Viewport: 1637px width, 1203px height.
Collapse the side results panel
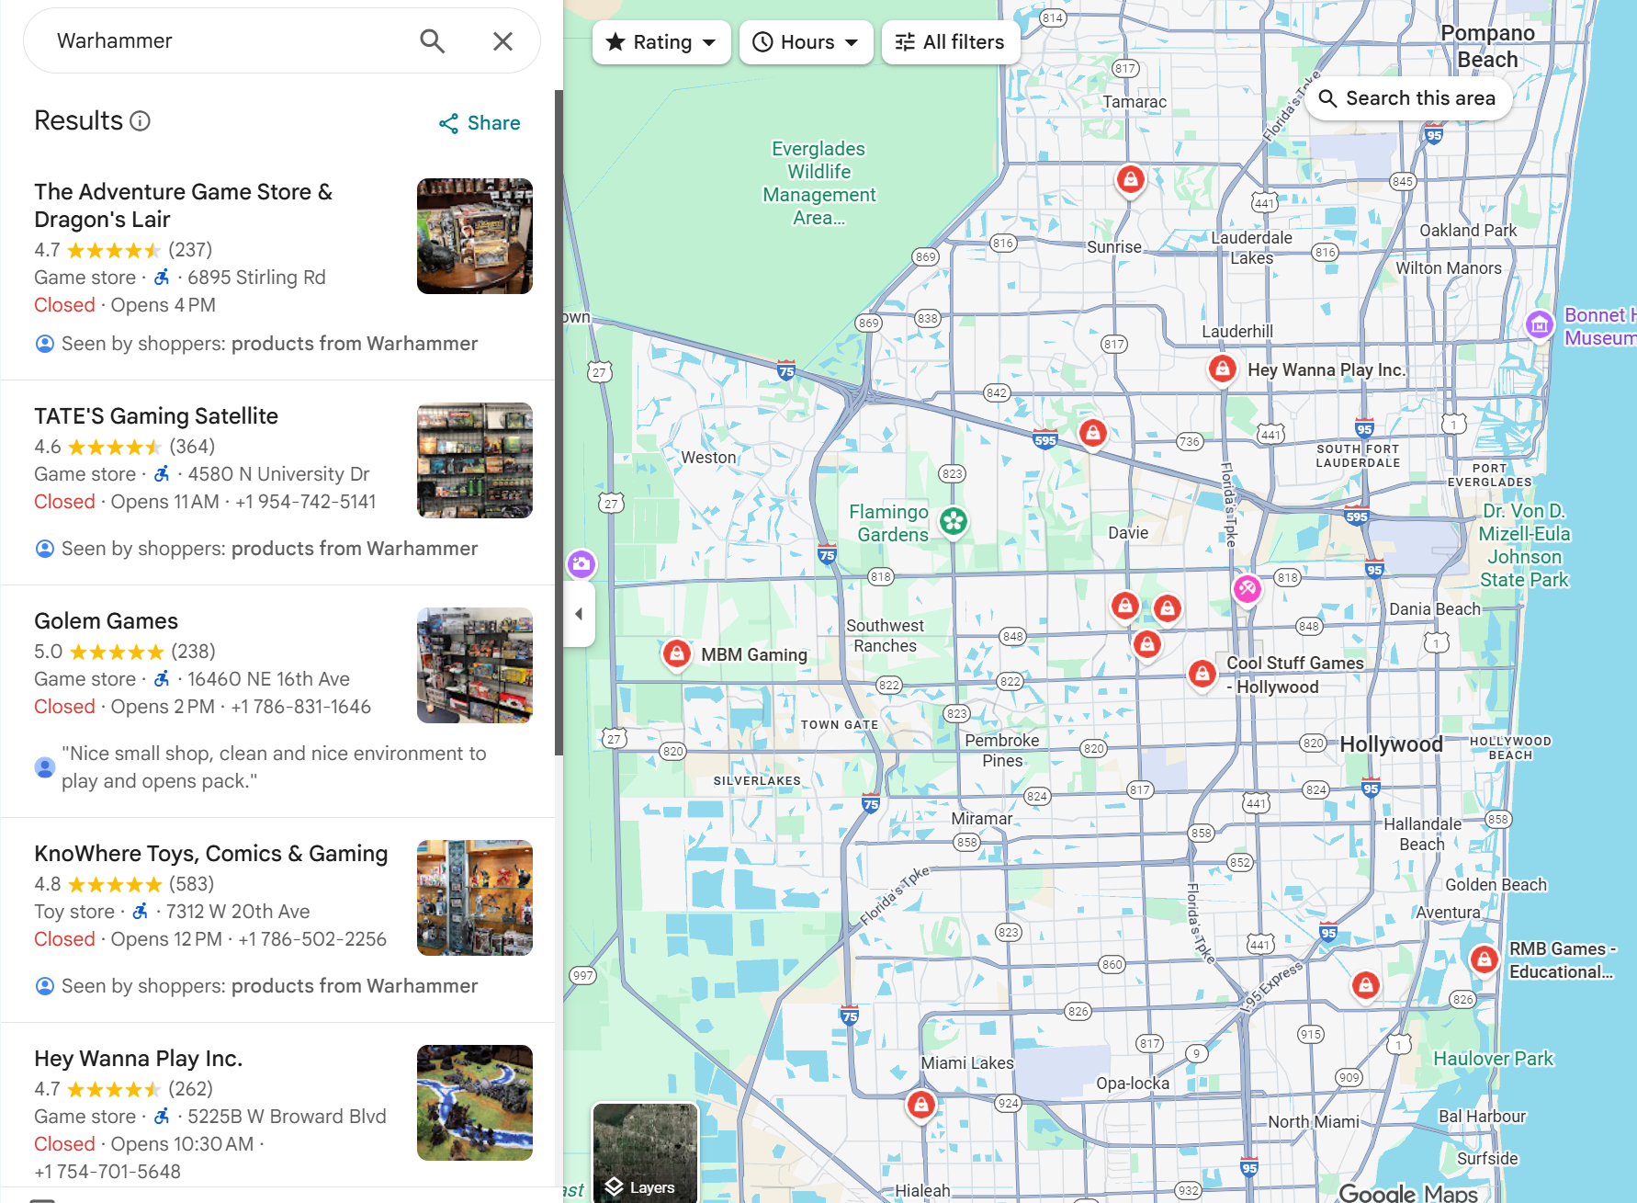(579, 614)
